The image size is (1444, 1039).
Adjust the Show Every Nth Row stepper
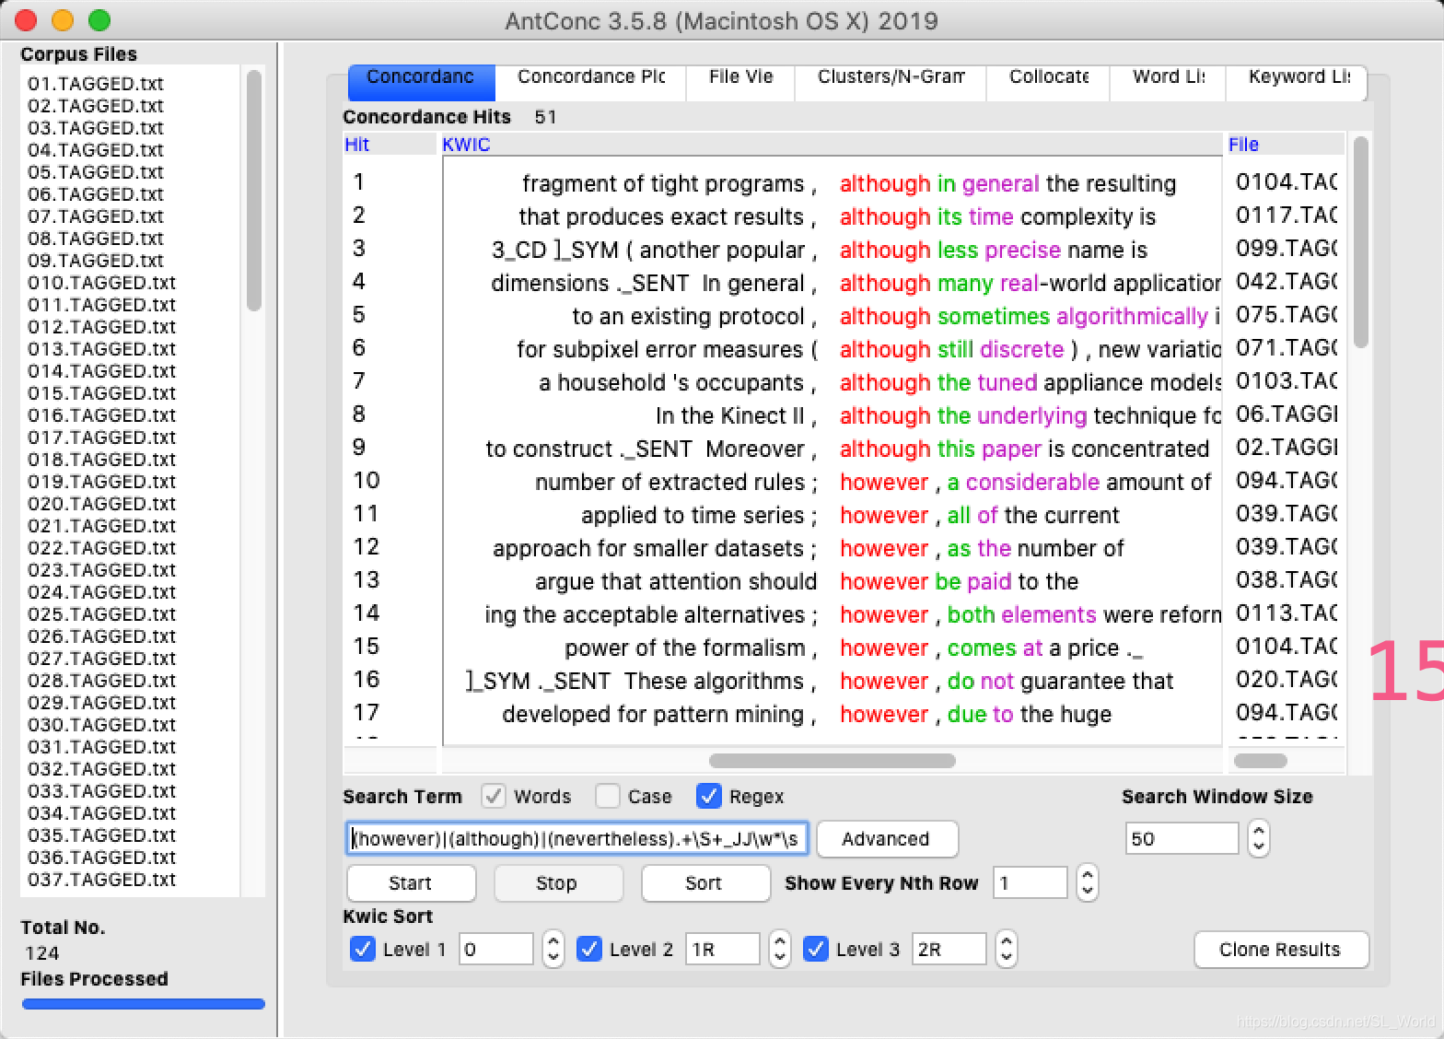click(1088, 883)
